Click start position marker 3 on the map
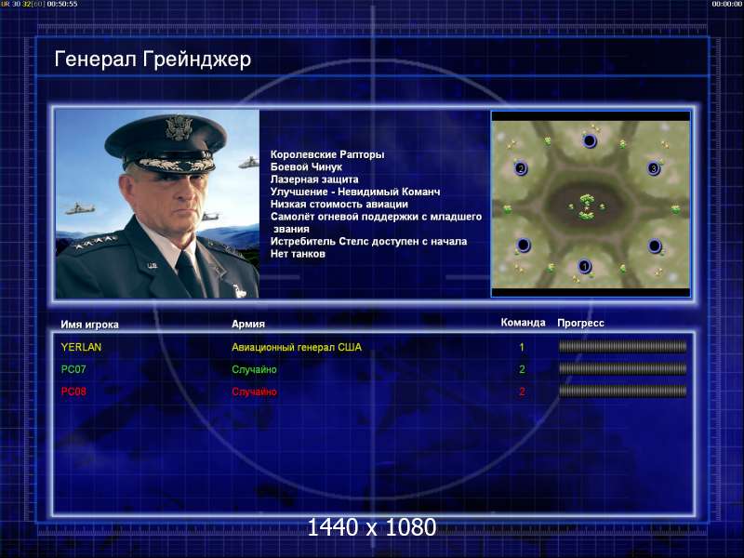 654,168
